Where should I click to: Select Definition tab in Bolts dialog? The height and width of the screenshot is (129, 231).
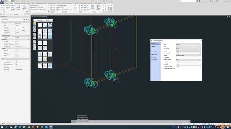coord(156,44)
